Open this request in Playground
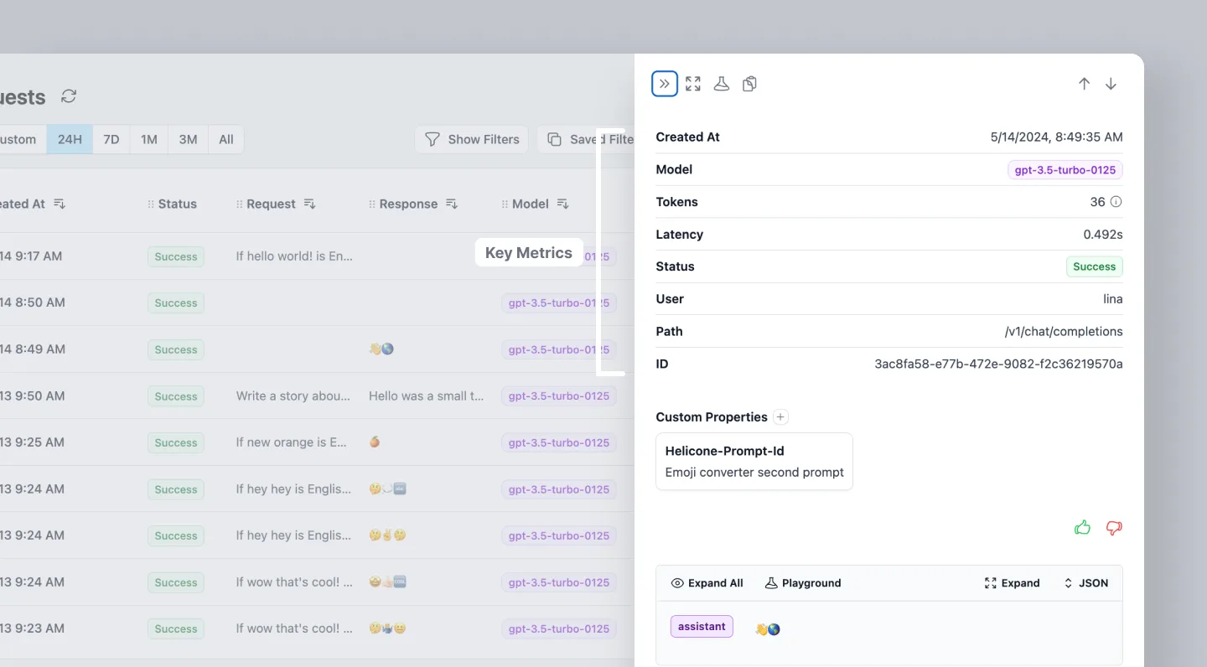The width and height of the screenshot is (1207, 667). click(x=803, y=583)
